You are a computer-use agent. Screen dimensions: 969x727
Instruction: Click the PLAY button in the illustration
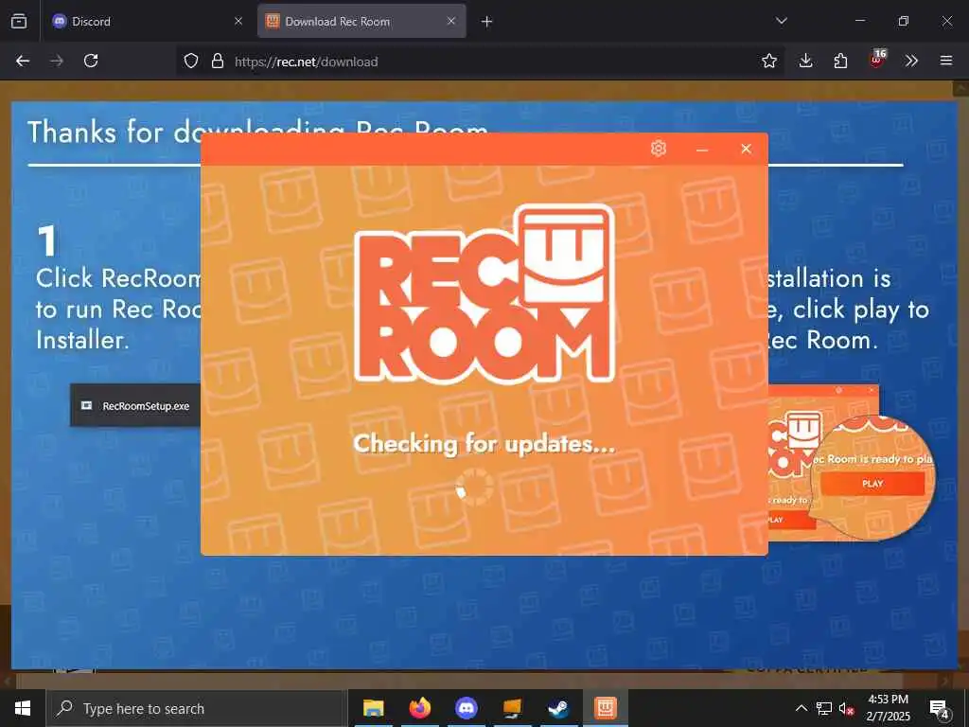pyautogui.click(x=872, y=484)
